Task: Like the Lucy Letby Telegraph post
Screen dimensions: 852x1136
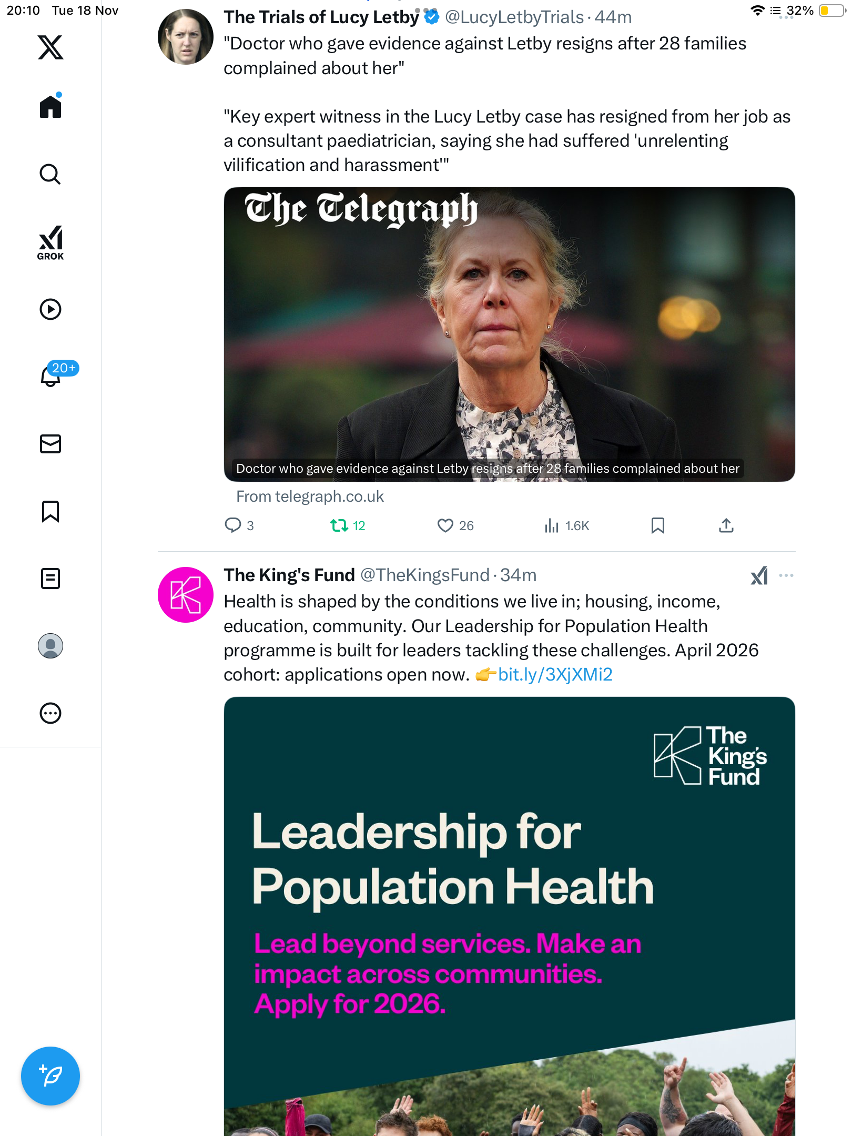Action: [x=445, y=525]
